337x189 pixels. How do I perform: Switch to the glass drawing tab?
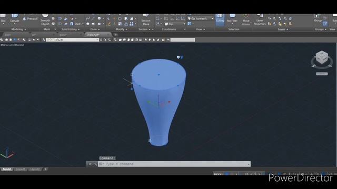70,35
